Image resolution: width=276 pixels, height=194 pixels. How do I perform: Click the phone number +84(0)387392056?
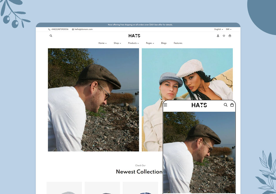[x=60, y=29]
